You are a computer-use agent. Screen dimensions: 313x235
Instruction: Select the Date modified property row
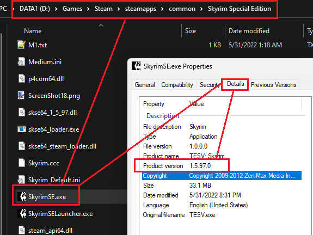click(x=222, y=195)
